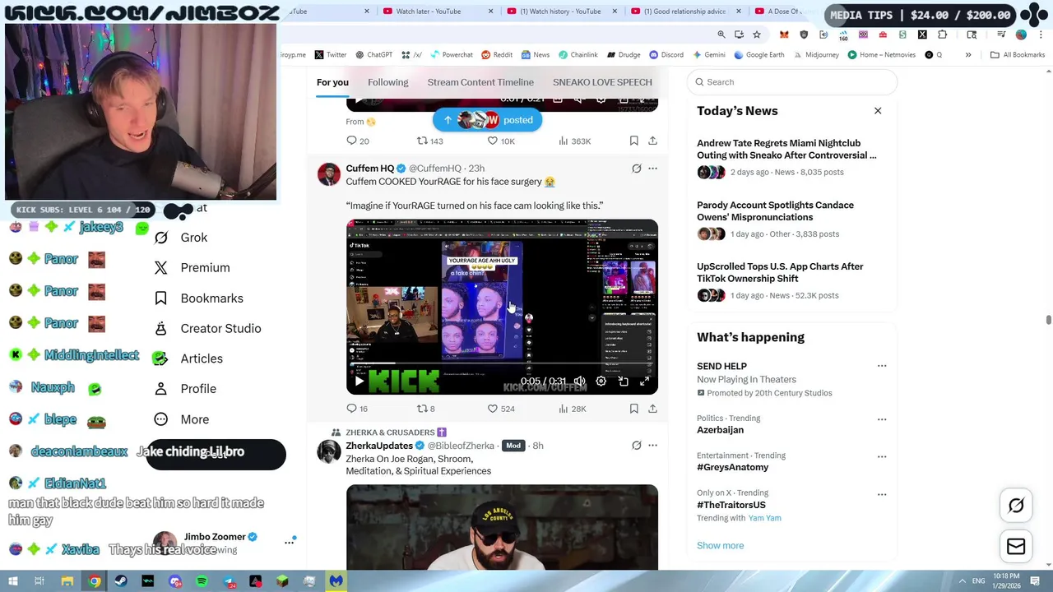The image size is (1053, 592).
Task: Open Grok actions on Cuffem HQ post
Action: pyautogui.click(x=636, y=169)
